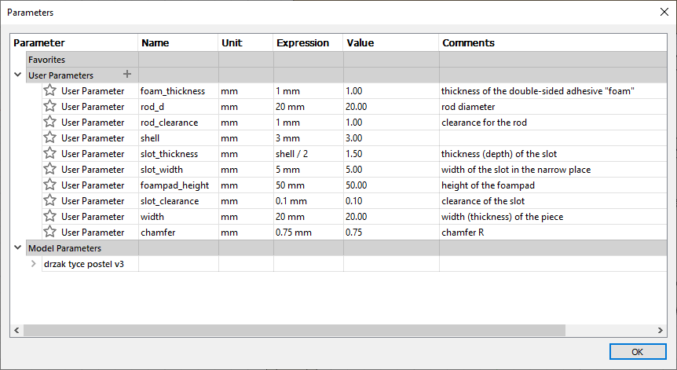Expand the drzak tyce postel v3 node
The image size is (677, 370).
[33, 264]
